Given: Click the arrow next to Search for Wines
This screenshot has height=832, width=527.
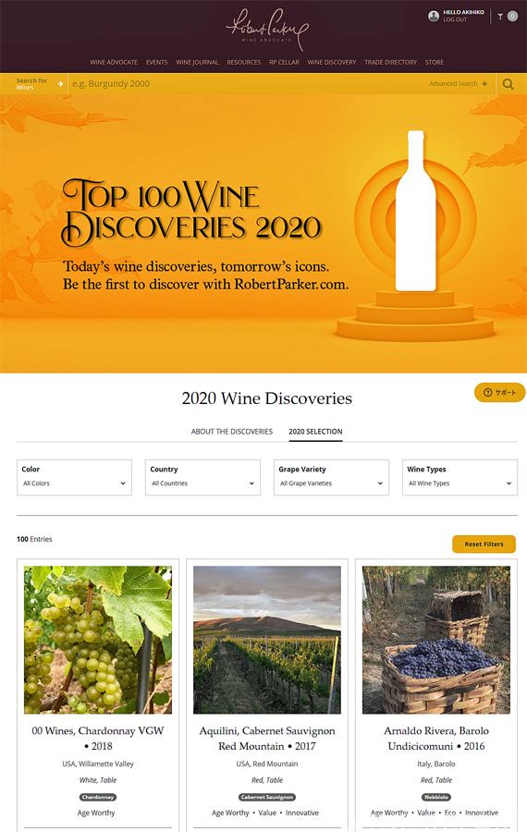Looking at the screenshot, I should 60,84.
